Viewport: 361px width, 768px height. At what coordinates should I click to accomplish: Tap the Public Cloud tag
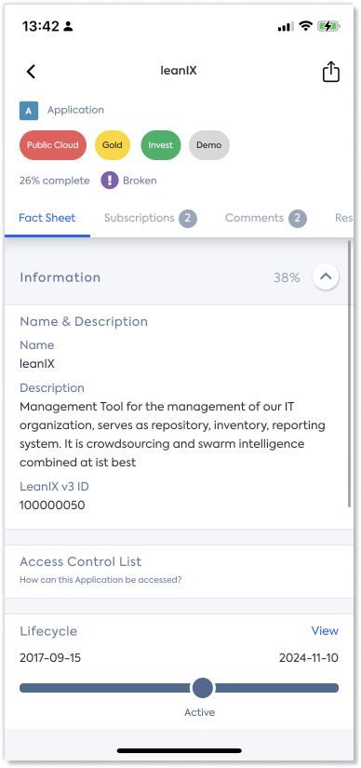pyautogui.click(x=53, y=145)
